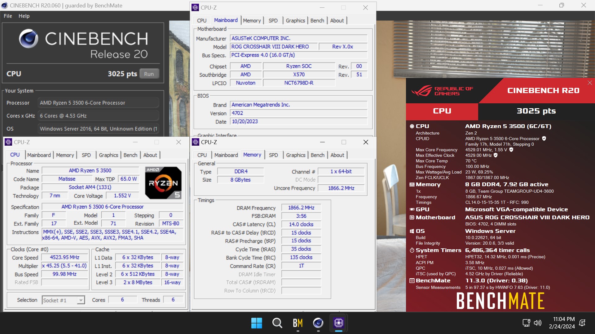Open volume control in system tray
The width and height of the screenshot is (595, 334).
tap(538, 323)
